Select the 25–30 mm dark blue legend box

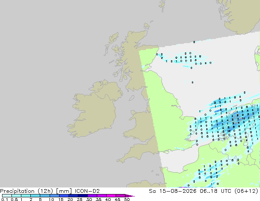[x=83, y=196]
